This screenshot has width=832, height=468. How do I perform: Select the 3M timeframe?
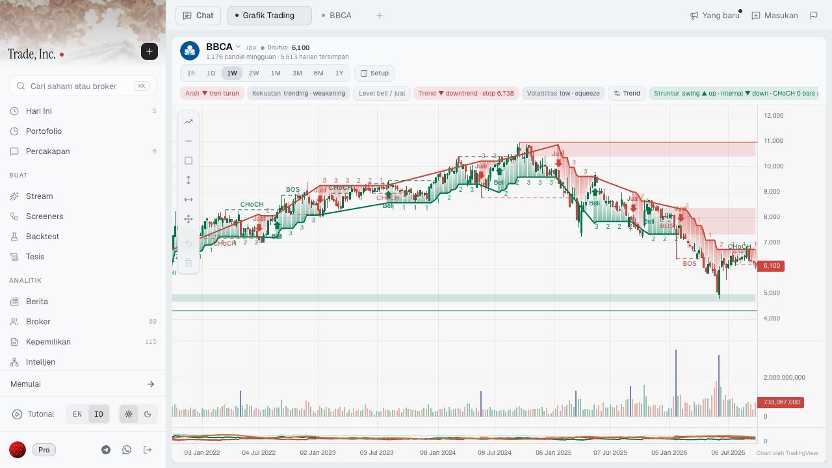coord(297,73)
